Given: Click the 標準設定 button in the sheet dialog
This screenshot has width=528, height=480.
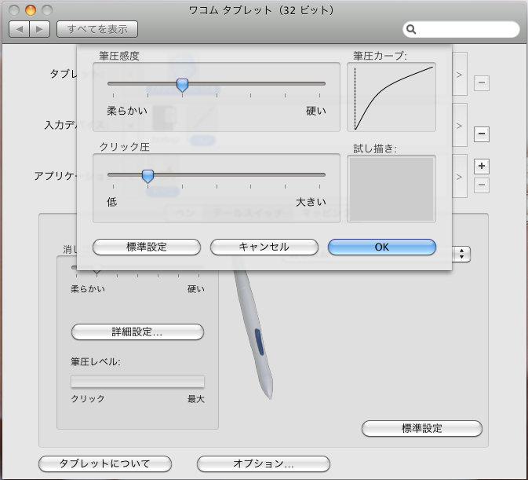Looking at the screenshot, I should tap(147, 247).
